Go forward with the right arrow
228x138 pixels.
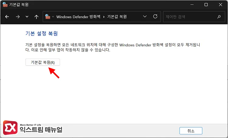18,17
